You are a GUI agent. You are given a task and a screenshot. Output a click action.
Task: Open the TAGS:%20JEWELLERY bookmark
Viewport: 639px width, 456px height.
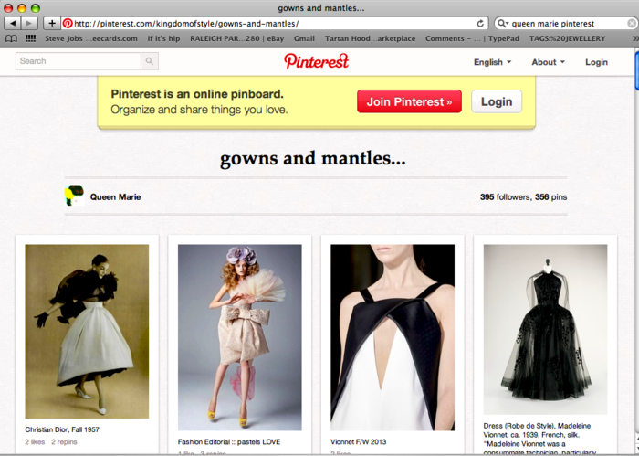click(x=567, y=38)
